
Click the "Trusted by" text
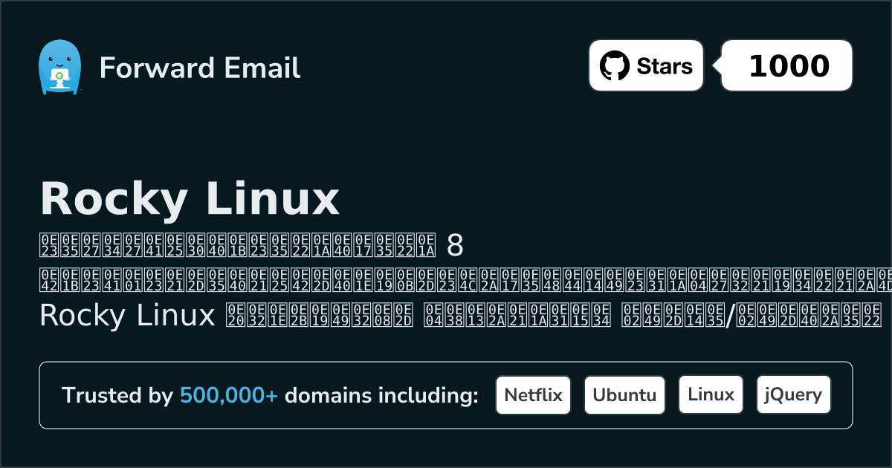click(117, 396)
